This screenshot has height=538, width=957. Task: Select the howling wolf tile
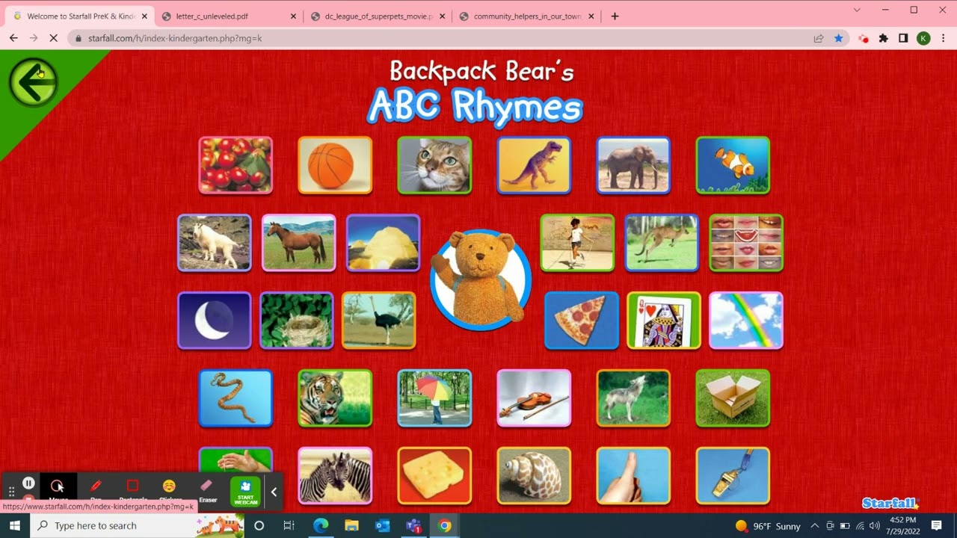[633, 398]
